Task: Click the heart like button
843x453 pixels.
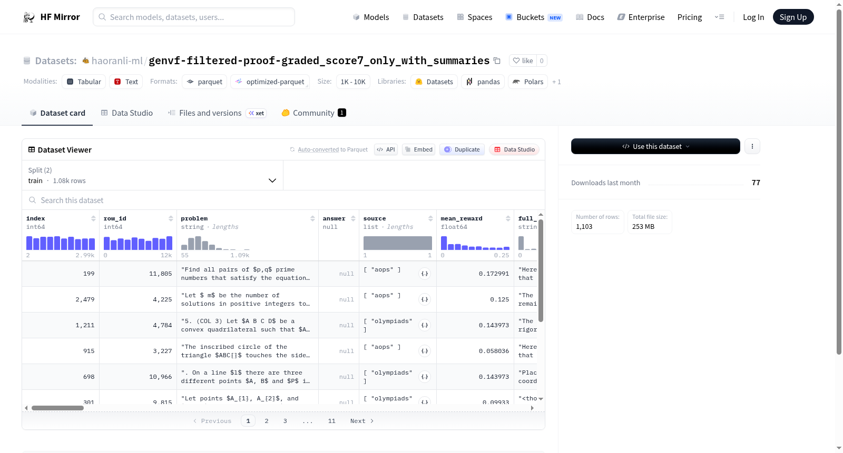Action: click(523, 61)
